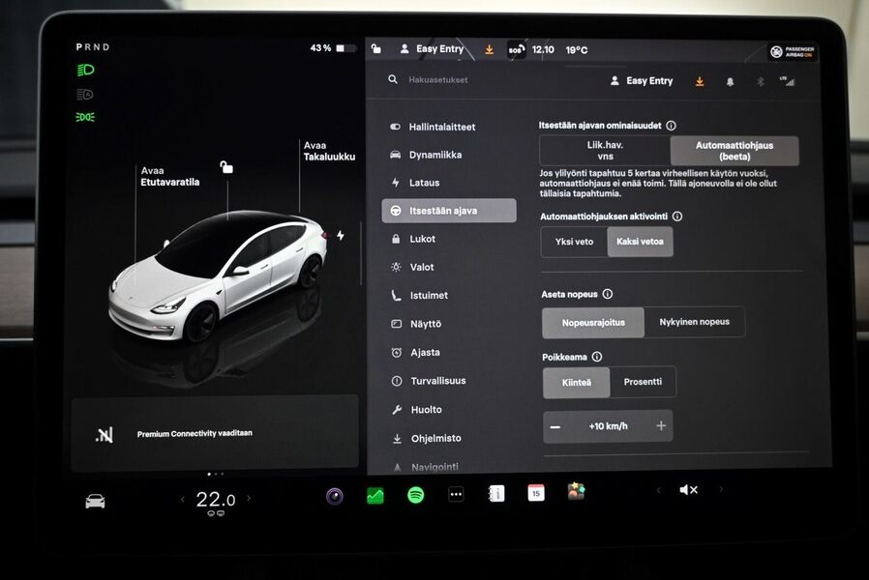This screenshot has width=869, height=580.
Task: Tap the Premium Connectivity vaaditaan card
Action: pyautogui.click(x=215, y=433)
